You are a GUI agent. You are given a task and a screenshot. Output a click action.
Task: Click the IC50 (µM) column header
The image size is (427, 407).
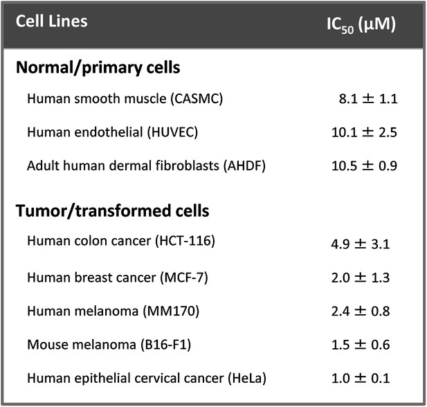(x=361, y=25)
